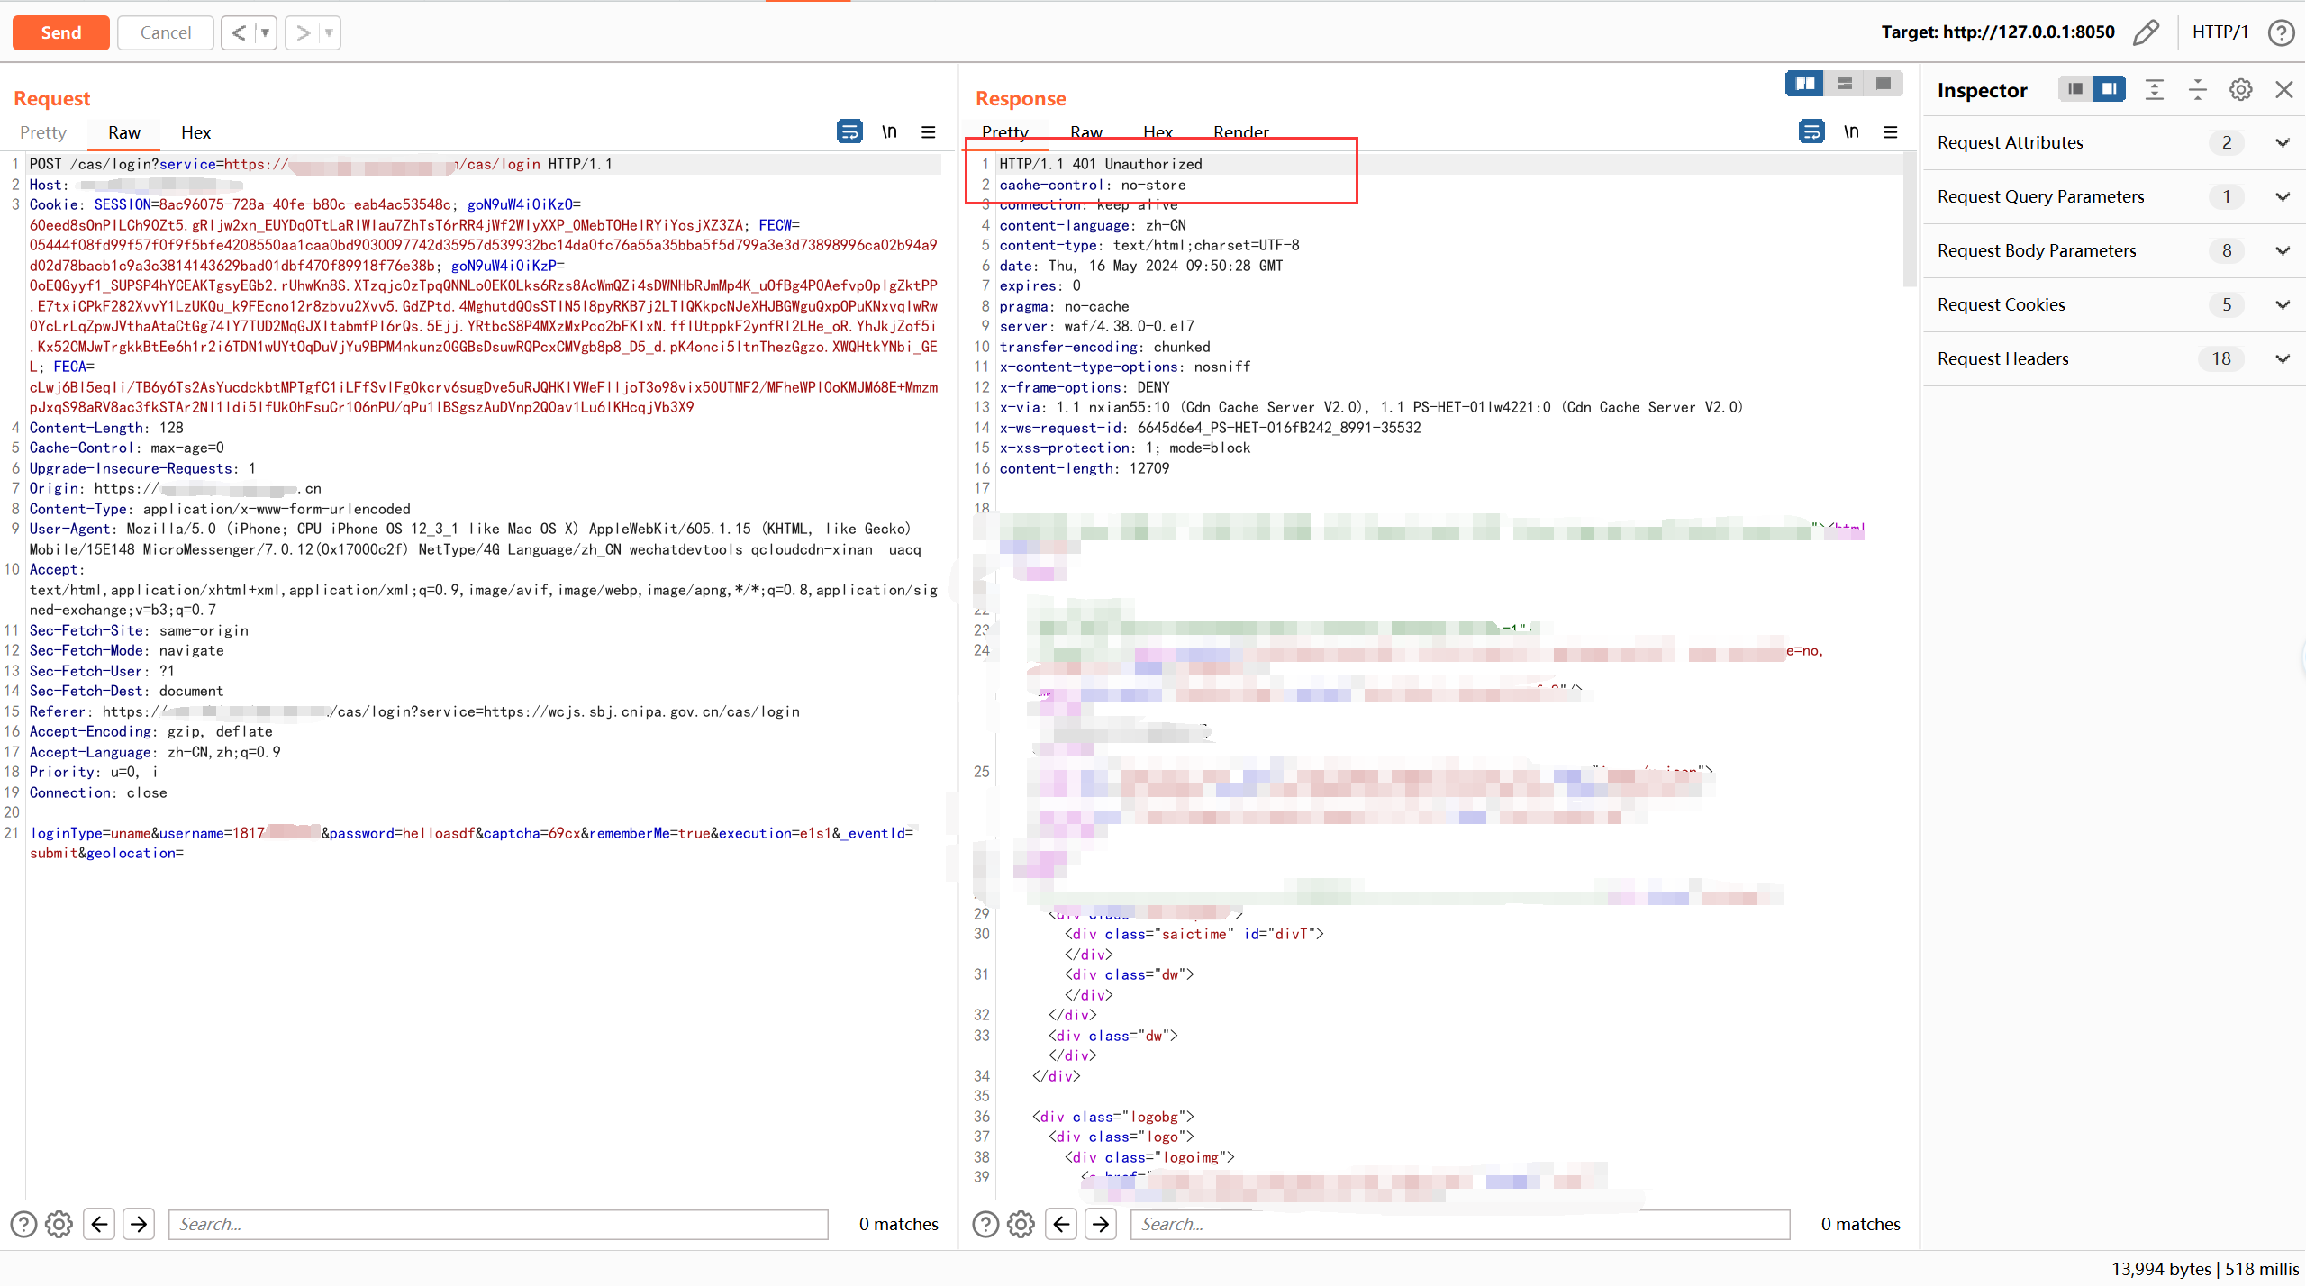Jump to next match in Request search

click(x=139, y=1224)
